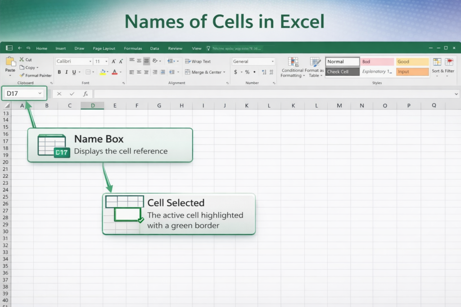461x307 pixels.
Task: Click the Increase Font Size icon
Action: 113,62
